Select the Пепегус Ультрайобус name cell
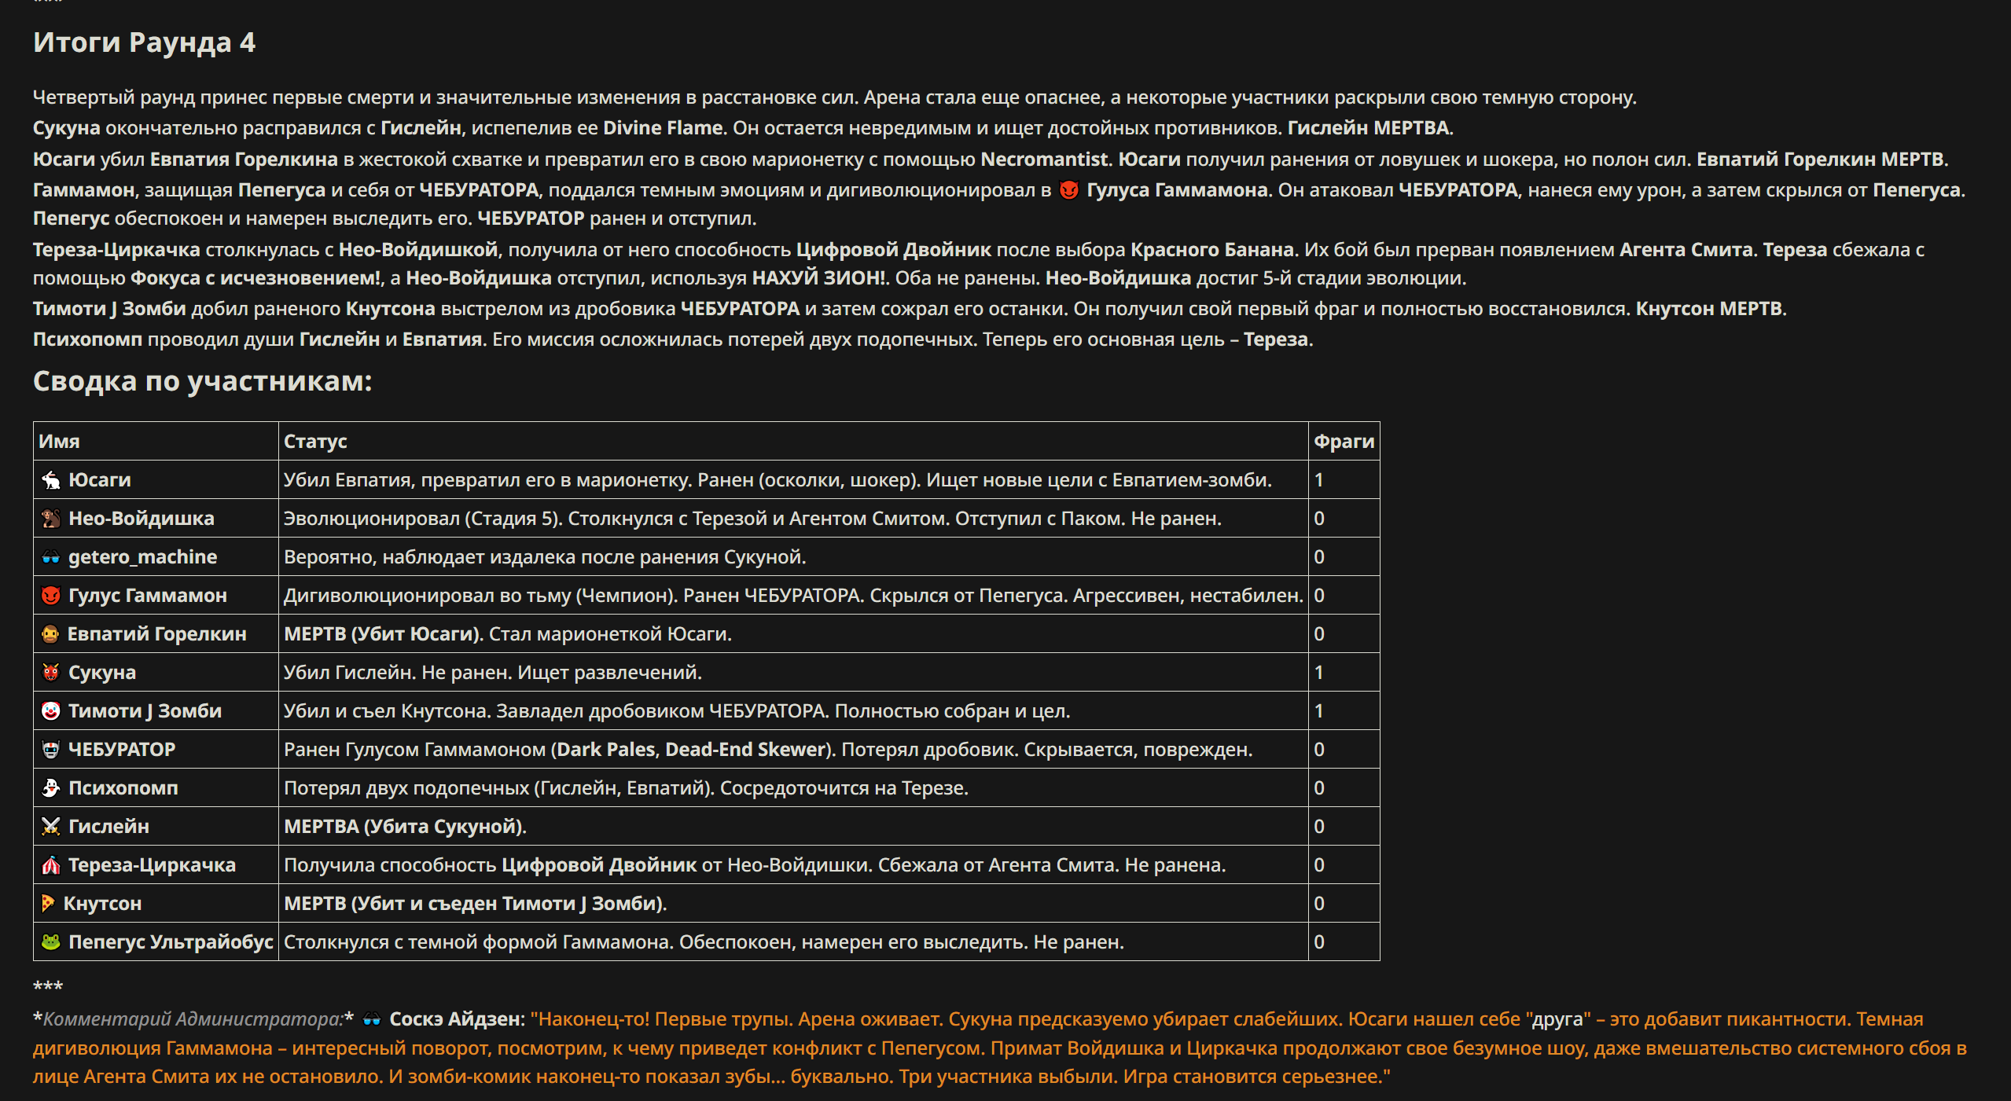The image size is (2011, 1101). 156,942
